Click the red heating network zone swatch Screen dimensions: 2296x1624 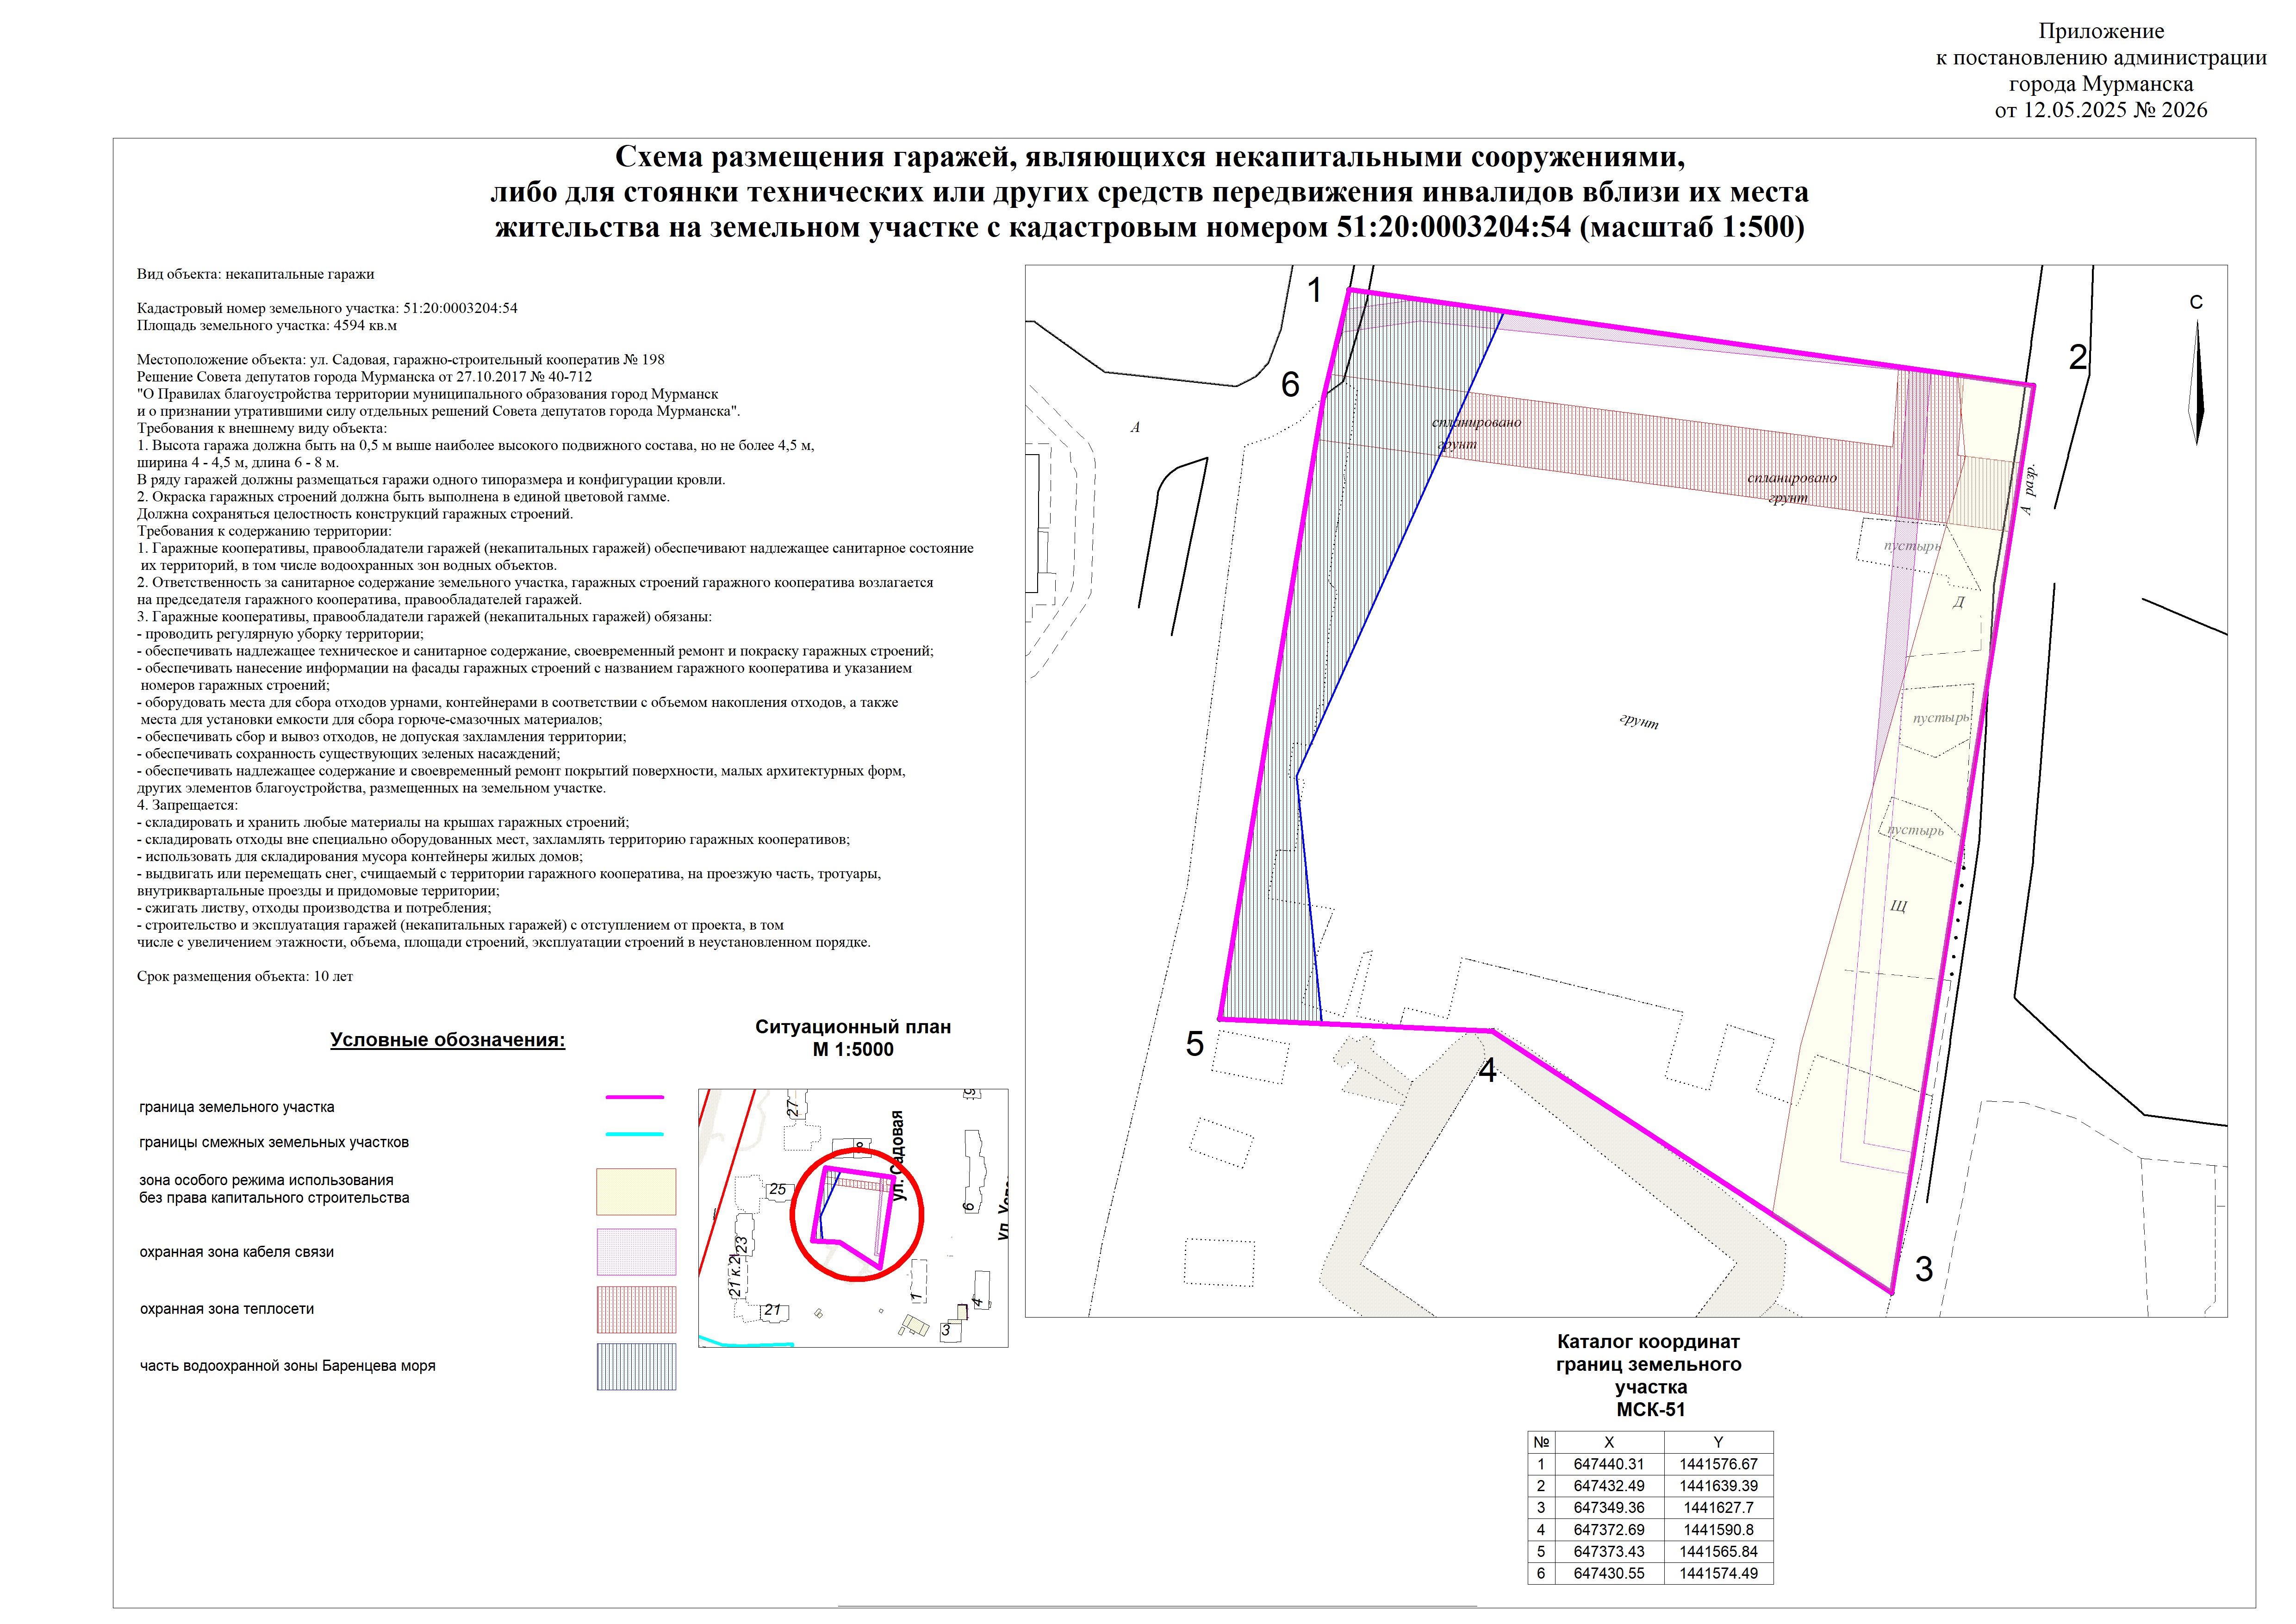point(636,1309)
